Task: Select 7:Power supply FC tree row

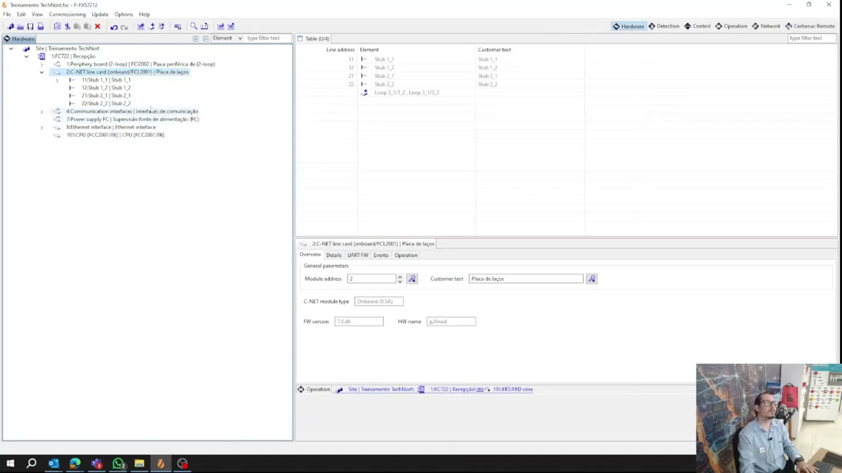Action: tap(132, 120)
